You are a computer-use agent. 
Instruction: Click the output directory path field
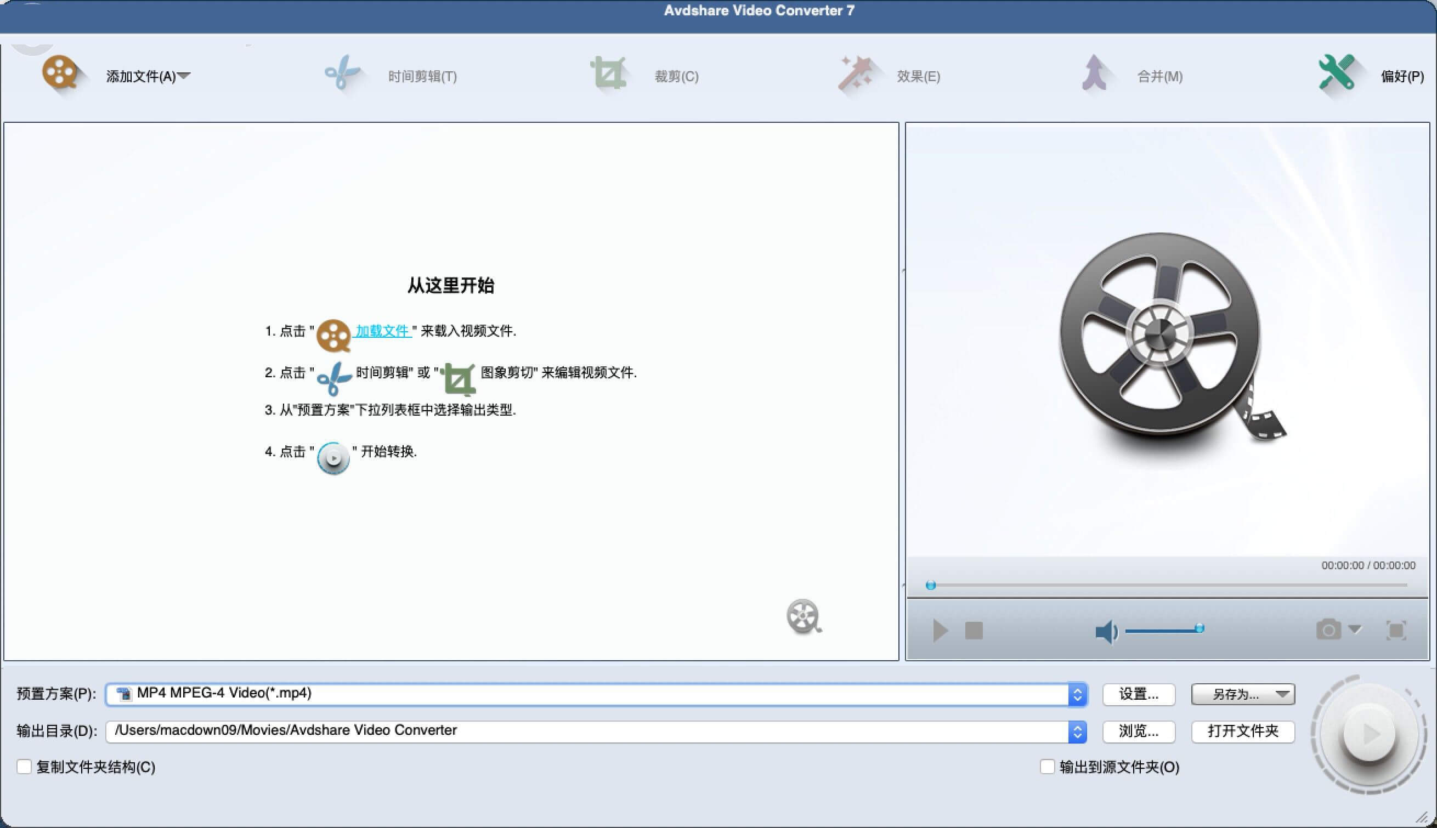pyautogui.click(x=596, y=732)
